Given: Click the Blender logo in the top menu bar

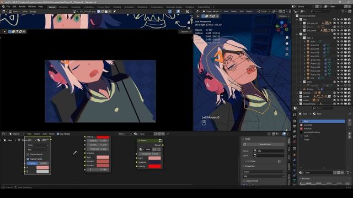Looking at the screenshot, I should click(3, 7).
